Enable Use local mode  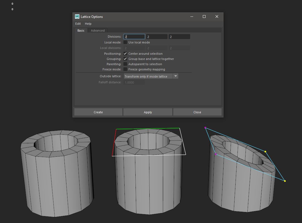[x=125, y=42]
